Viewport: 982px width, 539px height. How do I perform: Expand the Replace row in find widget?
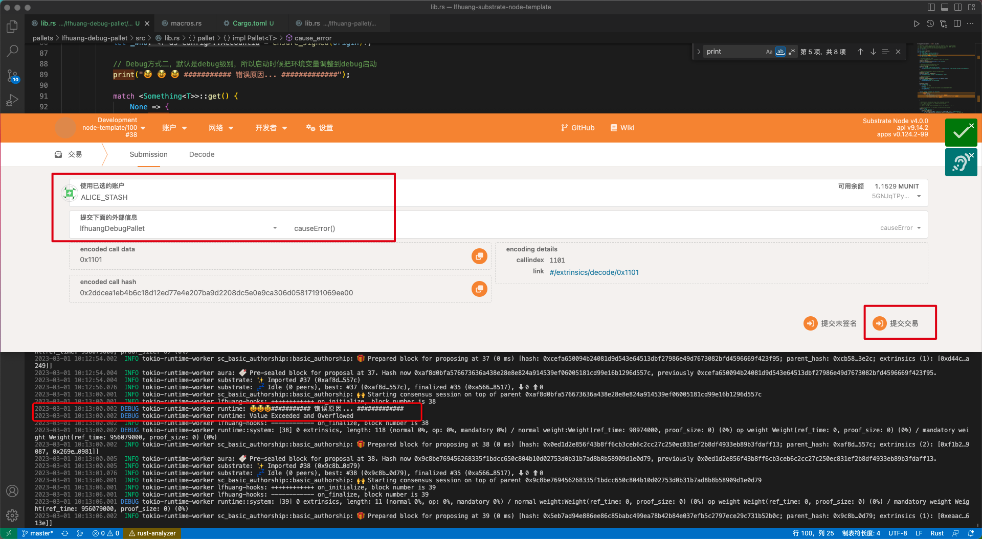[x=699, y=52]
